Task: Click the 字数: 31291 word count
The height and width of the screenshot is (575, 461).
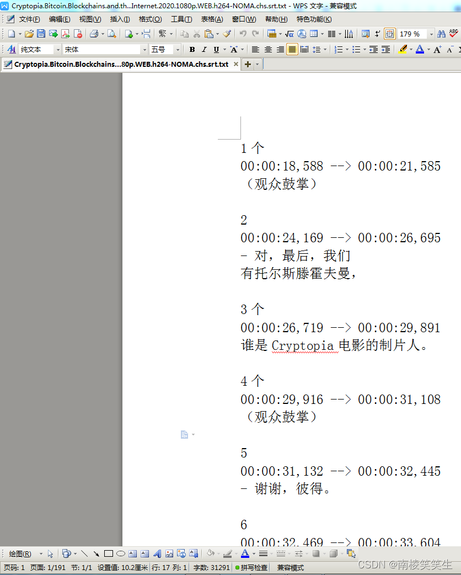Action: (x=211, y=568)
